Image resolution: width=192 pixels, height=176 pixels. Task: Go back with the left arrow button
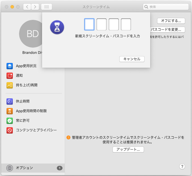pyautogui.click(x=27, y=7)
